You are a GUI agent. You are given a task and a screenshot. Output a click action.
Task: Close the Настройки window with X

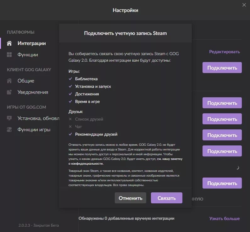coord(244,5)
